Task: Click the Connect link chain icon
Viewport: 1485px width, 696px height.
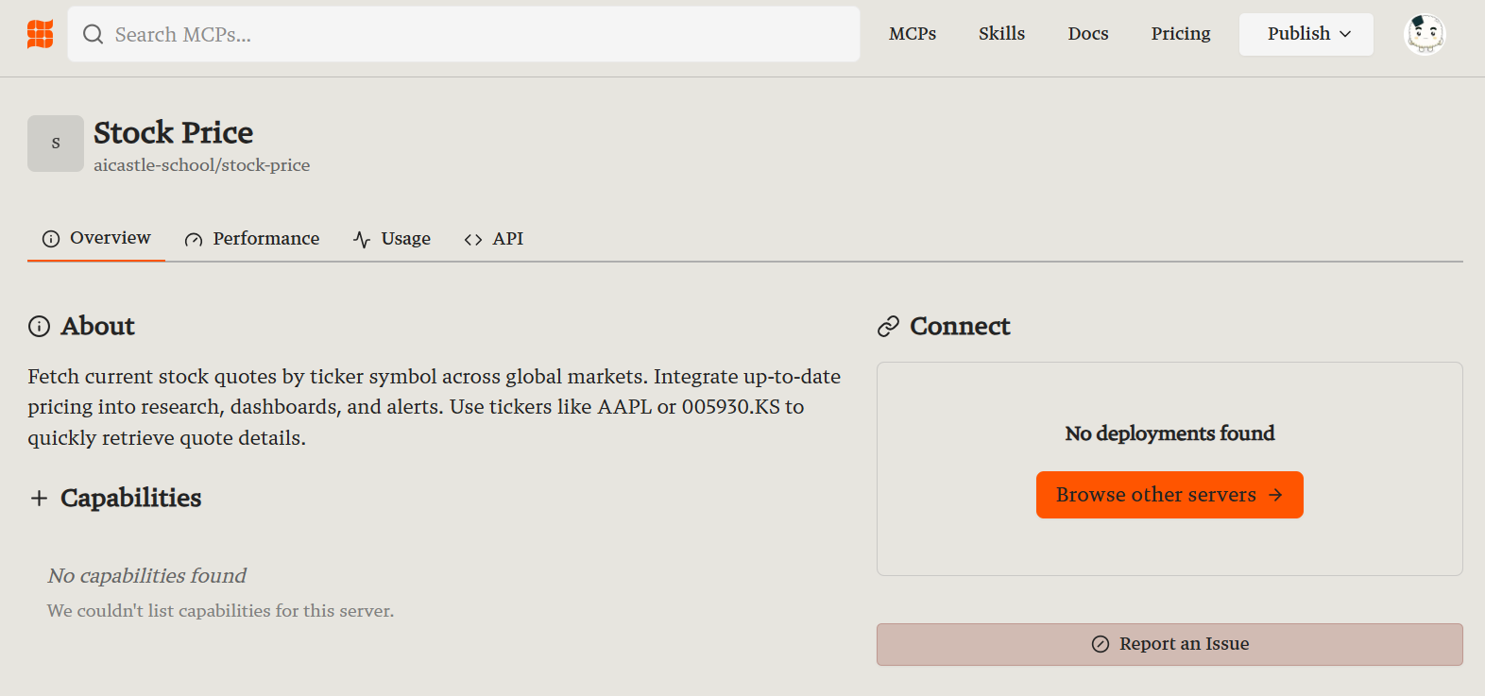Action: coord(888,327)
